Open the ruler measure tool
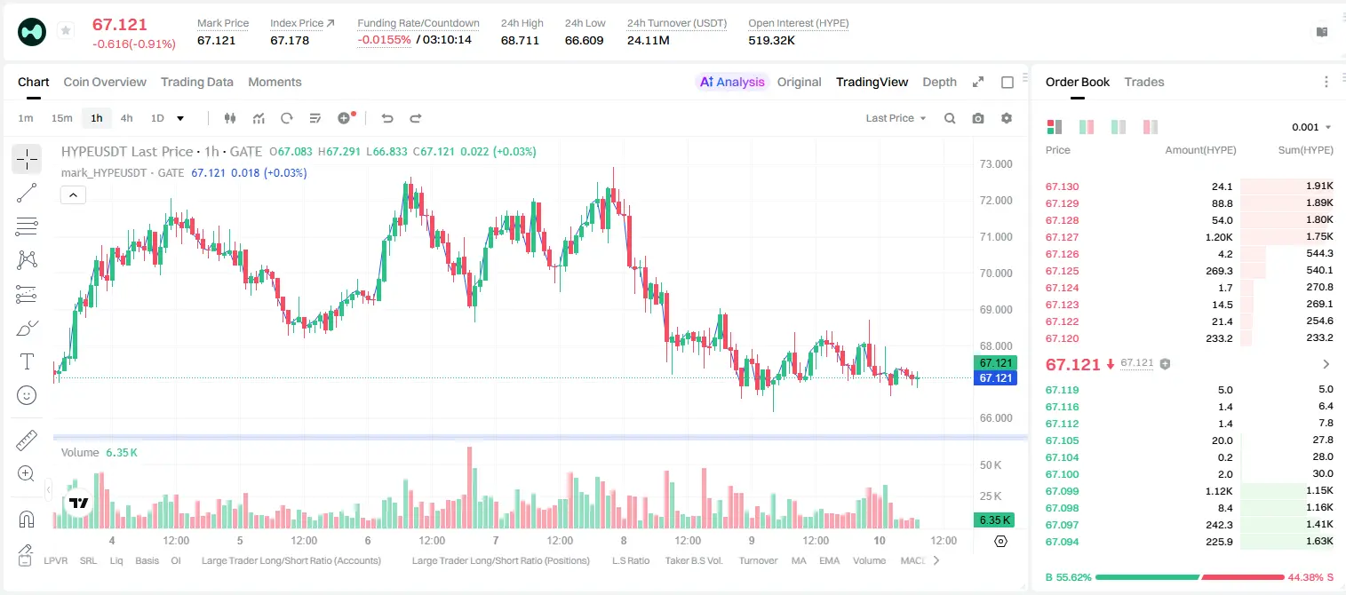Viewport: 1346px width, 595px height. [x=27, y=440]
